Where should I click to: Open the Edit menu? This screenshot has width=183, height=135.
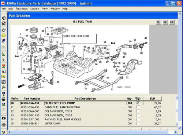[11, 9]
